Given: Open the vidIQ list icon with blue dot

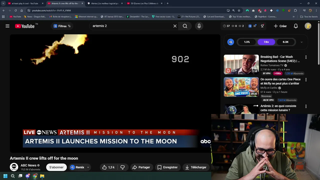Looking at the screenshot, I should (x=255, y=26).
